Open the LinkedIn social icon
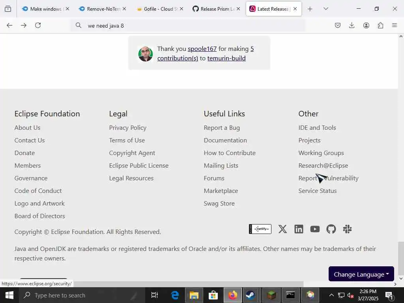 (x=299, y=229)
